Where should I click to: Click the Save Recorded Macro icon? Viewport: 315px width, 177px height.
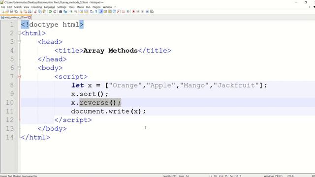(152, 11)
